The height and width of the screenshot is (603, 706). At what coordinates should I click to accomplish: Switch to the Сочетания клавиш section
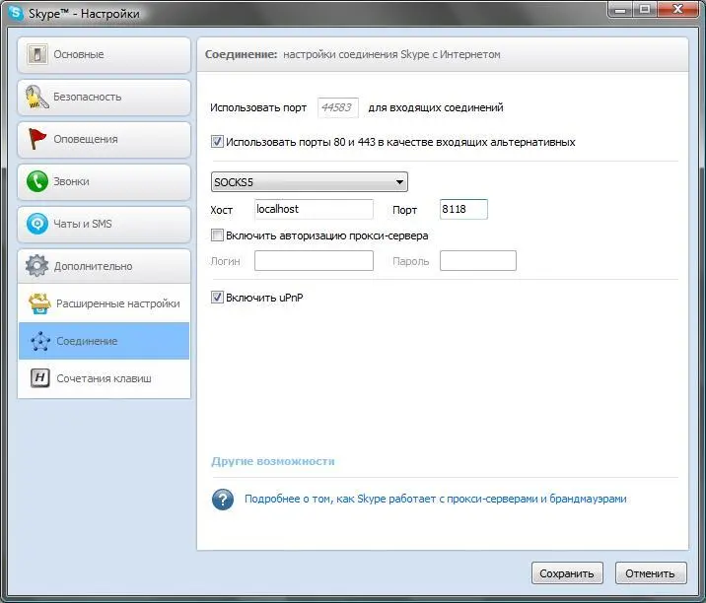[104, 378]
